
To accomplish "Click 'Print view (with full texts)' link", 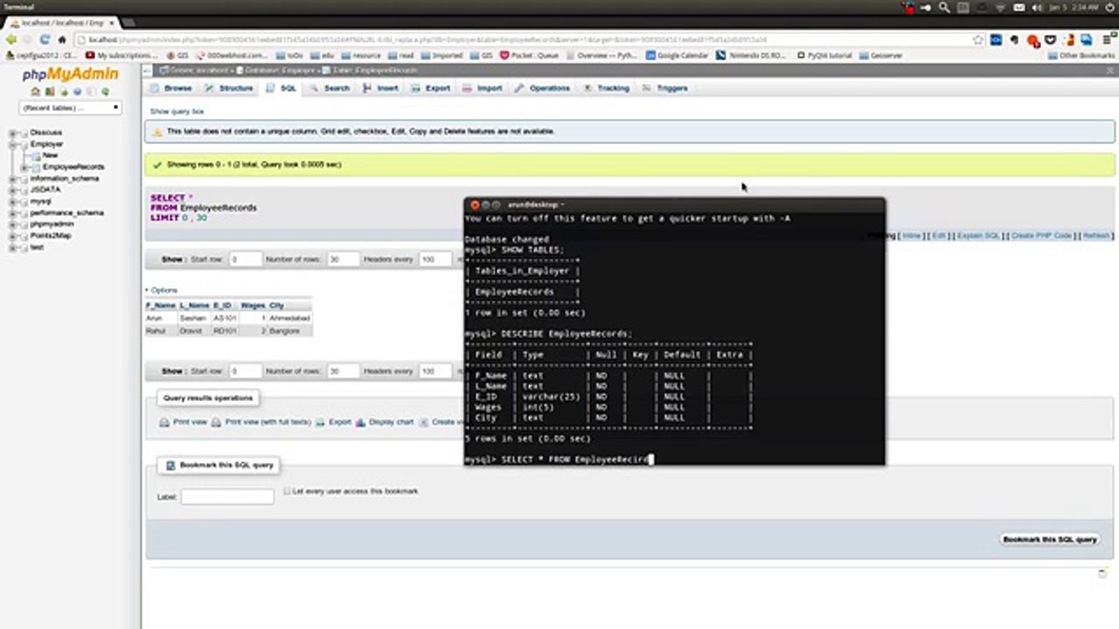I will coord(268,422).
